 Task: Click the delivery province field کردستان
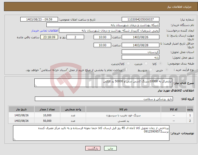pyautogui.click(x=141, y=52)
